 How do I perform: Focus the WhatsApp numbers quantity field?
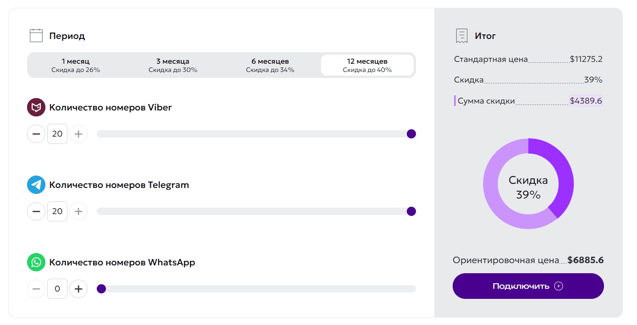click(x=57, y=289)
